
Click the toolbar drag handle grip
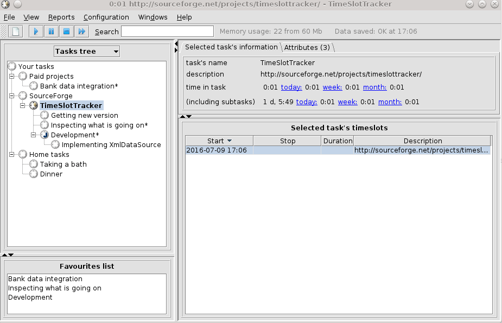click(x=3, y=31)
